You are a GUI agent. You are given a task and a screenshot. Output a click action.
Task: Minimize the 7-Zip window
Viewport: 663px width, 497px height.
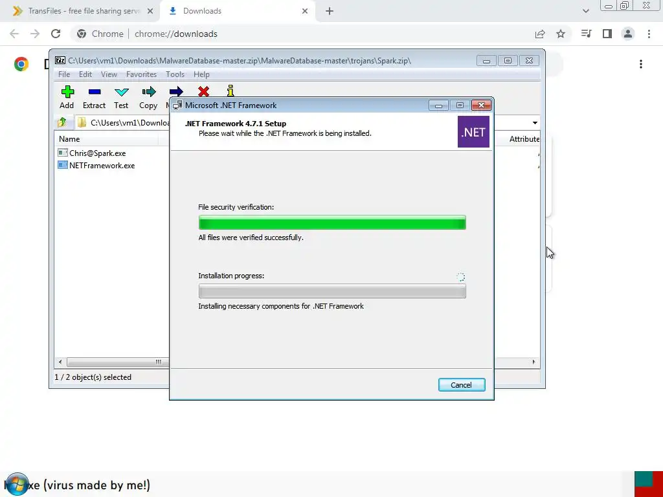(x=486, y=61)
